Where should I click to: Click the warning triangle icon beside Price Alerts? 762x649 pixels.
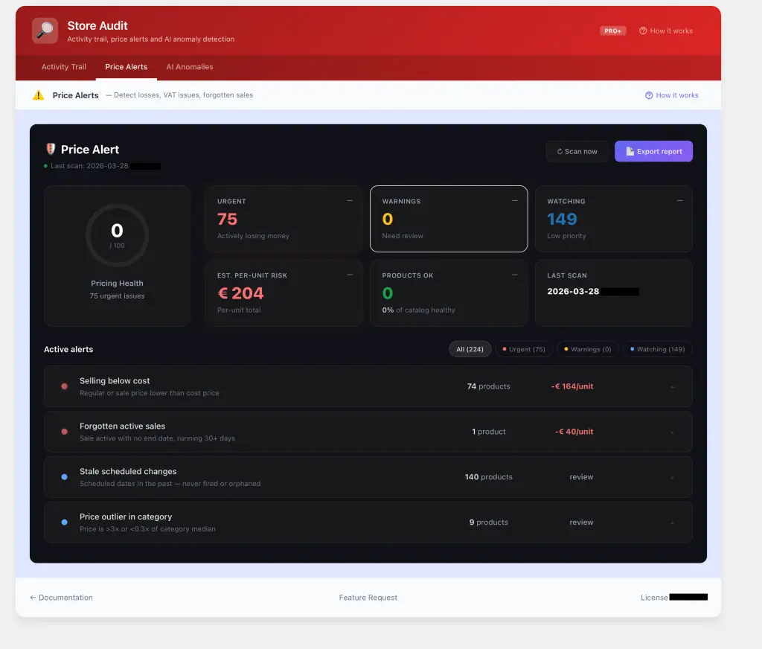[x=39, y=95]
